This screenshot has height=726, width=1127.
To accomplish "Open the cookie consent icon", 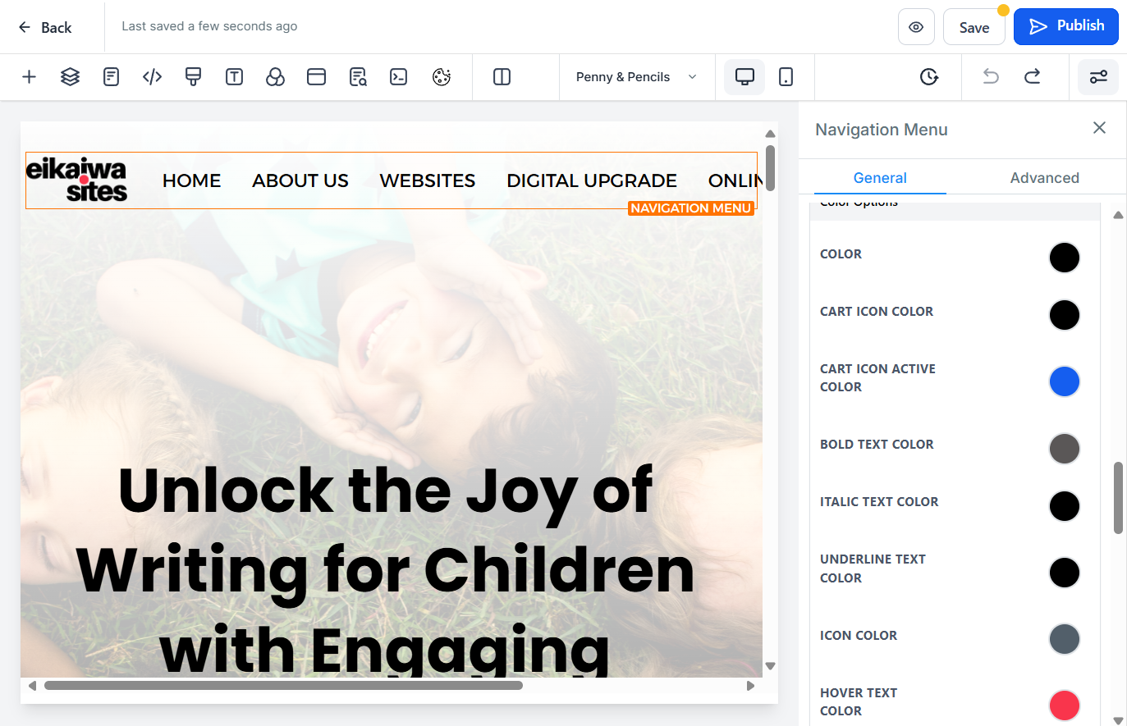I will (442, 77).
